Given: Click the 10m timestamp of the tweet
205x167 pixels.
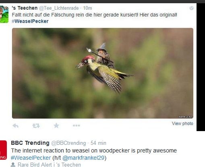Looking at the screenshot, I should pyautogui.click(x=87, y=8).
